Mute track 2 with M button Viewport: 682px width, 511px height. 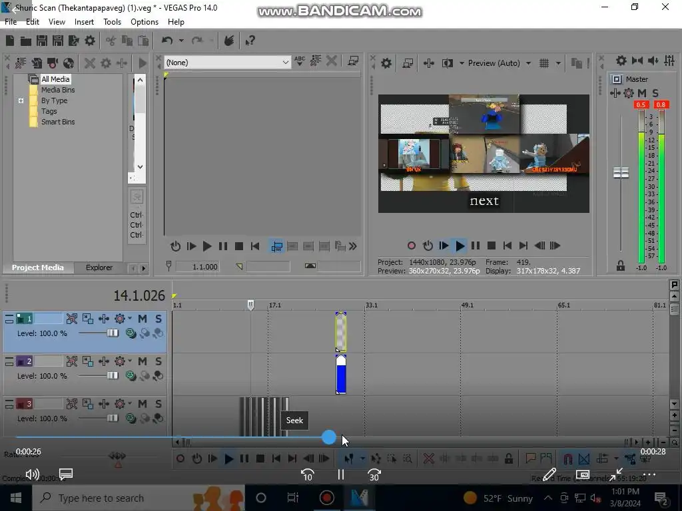143,361
